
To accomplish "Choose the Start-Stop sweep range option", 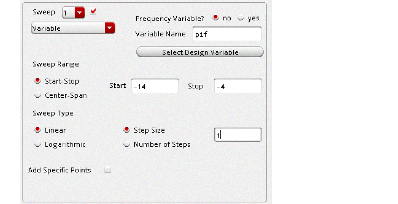I will [x=38, y=81].
